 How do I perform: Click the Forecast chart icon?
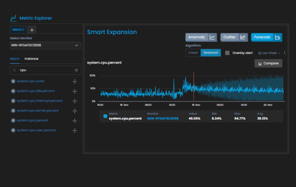coord(277,37)
